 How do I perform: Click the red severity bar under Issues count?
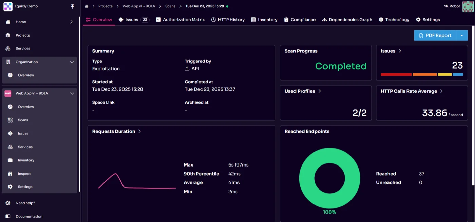click(396, 74)
